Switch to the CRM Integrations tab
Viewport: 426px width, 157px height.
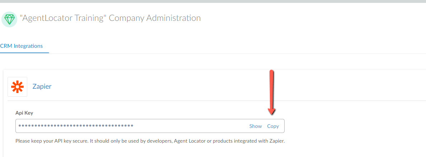[22, 46]
